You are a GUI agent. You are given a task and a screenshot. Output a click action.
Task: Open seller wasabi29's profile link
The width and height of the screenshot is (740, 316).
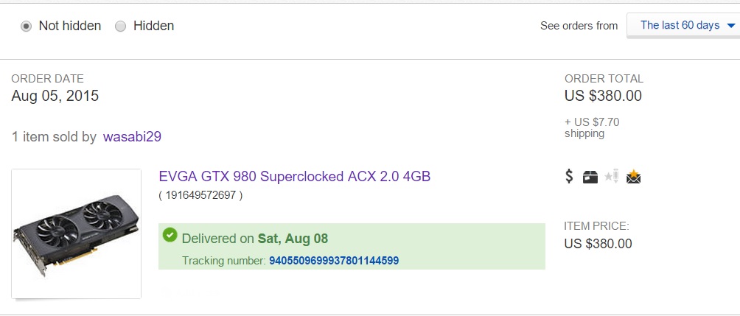132,136
